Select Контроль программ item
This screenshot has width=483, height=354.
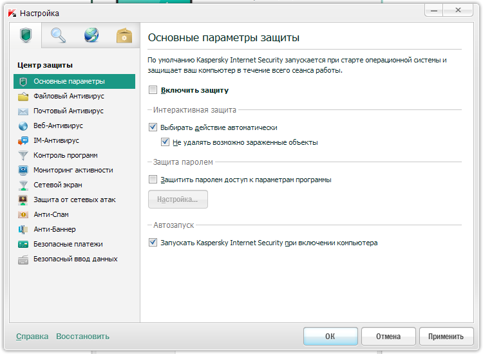tap(74, 155)
